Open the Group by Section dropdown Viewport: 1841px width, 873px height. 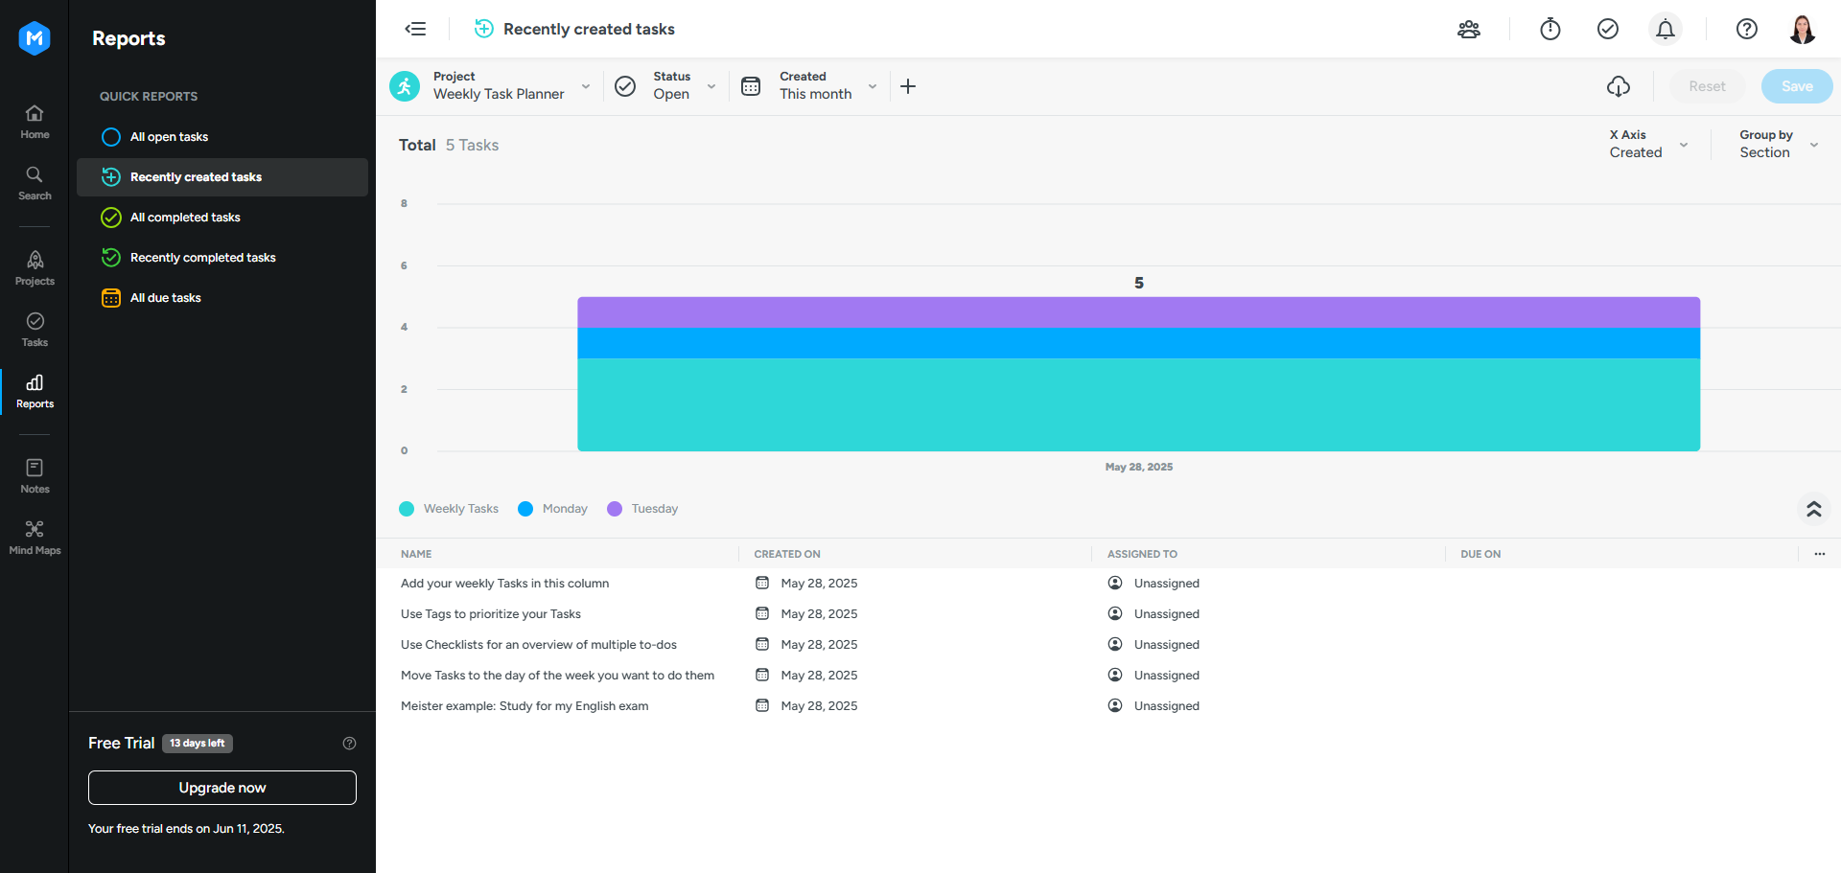tap(1778, 145)
